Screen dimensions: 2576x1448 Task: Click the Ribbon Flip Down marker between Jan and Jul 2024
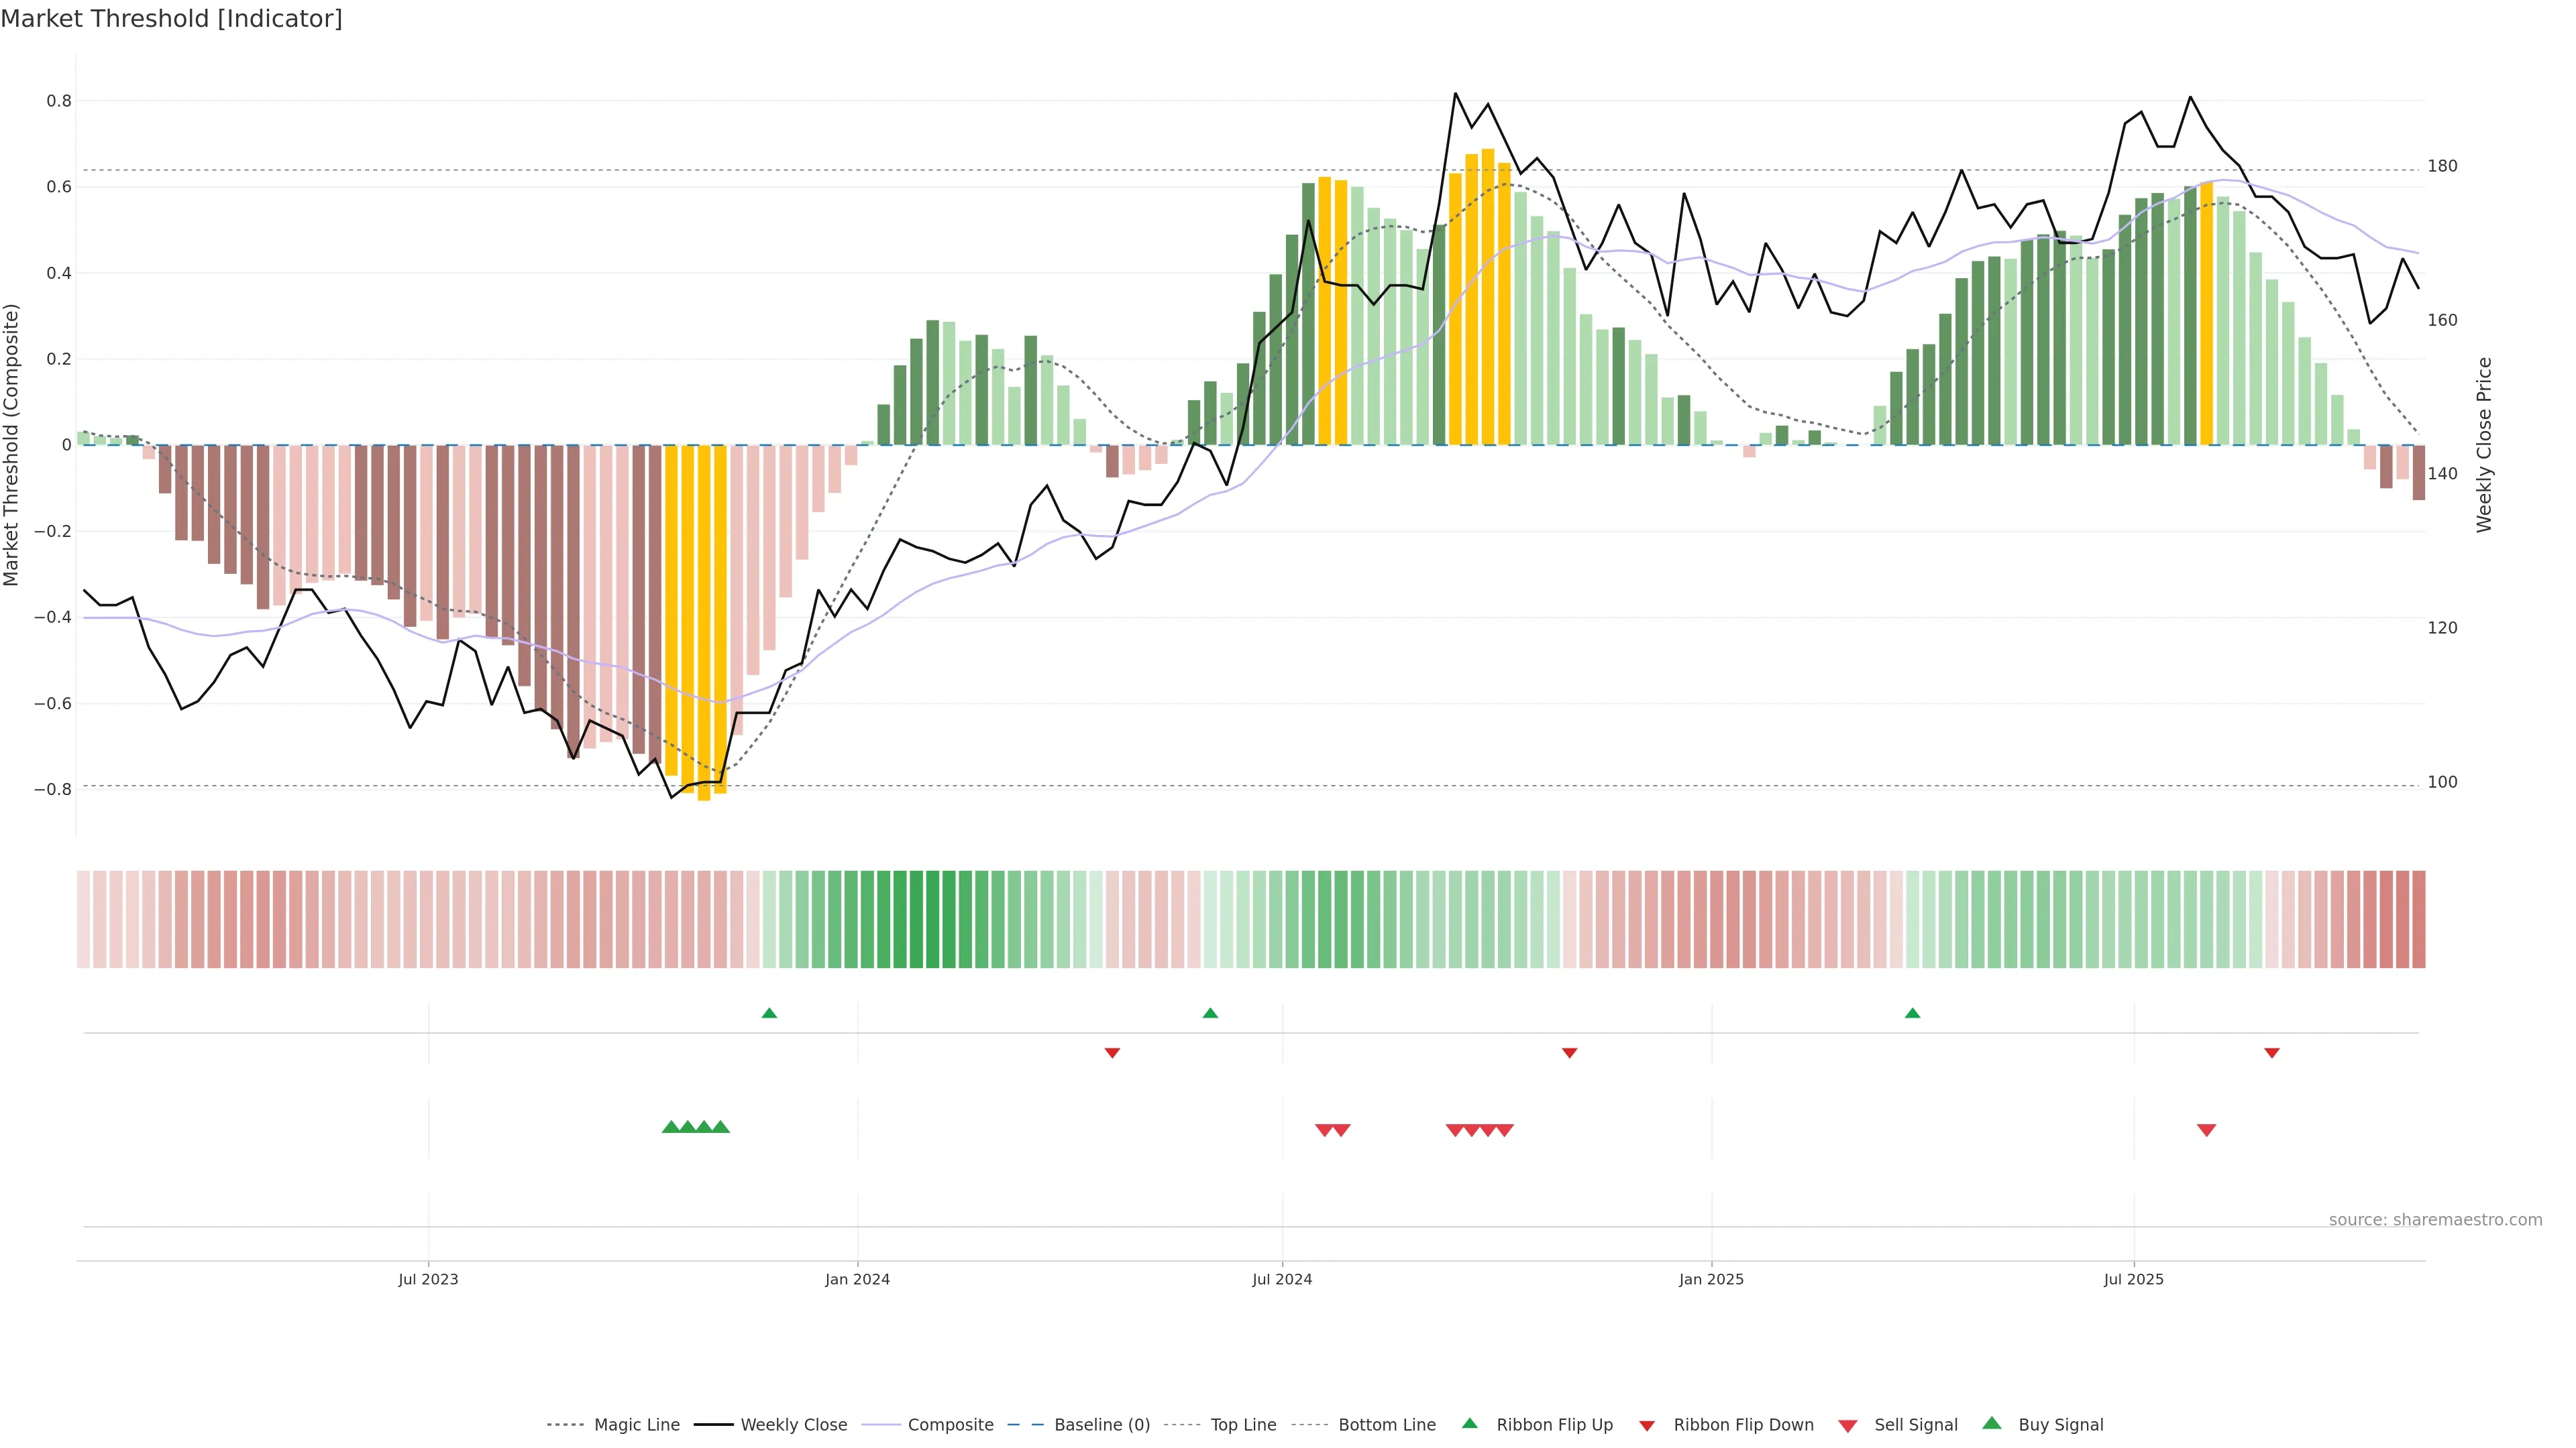click(1112, 1052)
